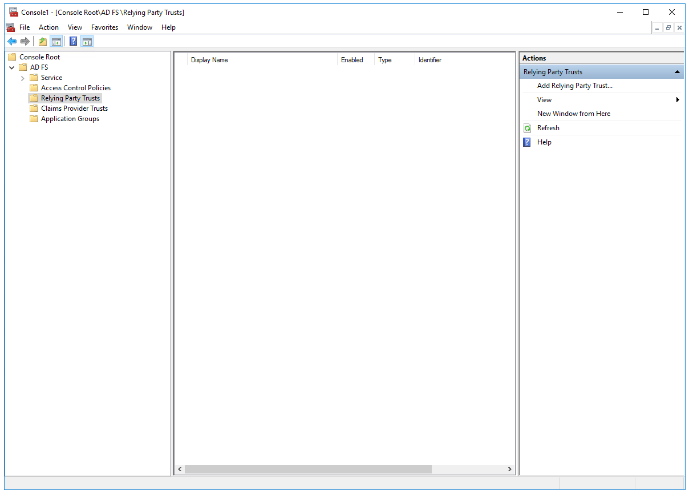Click the Help icon on the toolbar
The width and height of the screenshot is (689, 494).
pos(73,41)
